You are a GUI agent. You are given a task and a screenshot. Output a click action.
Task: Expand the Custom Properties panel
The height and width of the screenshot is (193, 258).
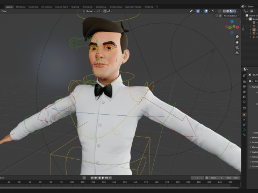(x=254, y=167)
